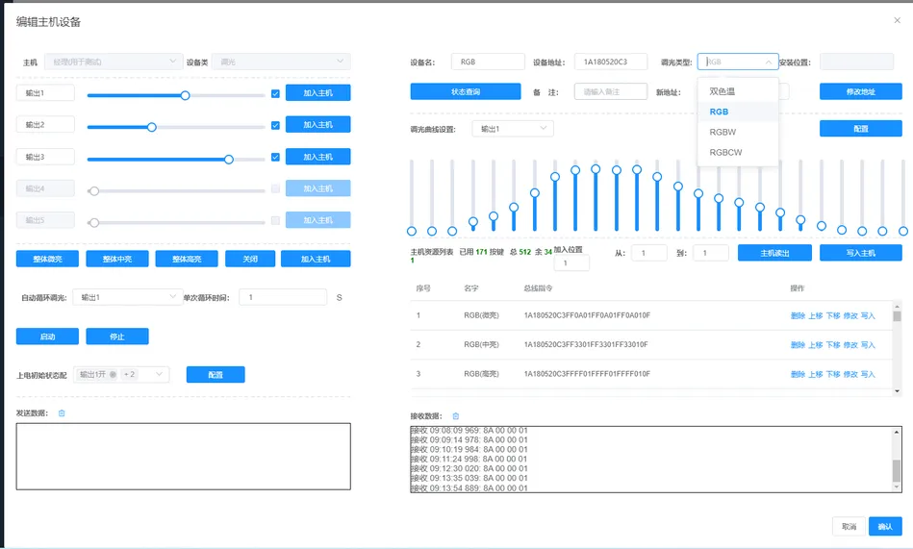Uncheck the 输出2 checkbox
Viewport: 913px width, 549px height.
pos(275,125)
